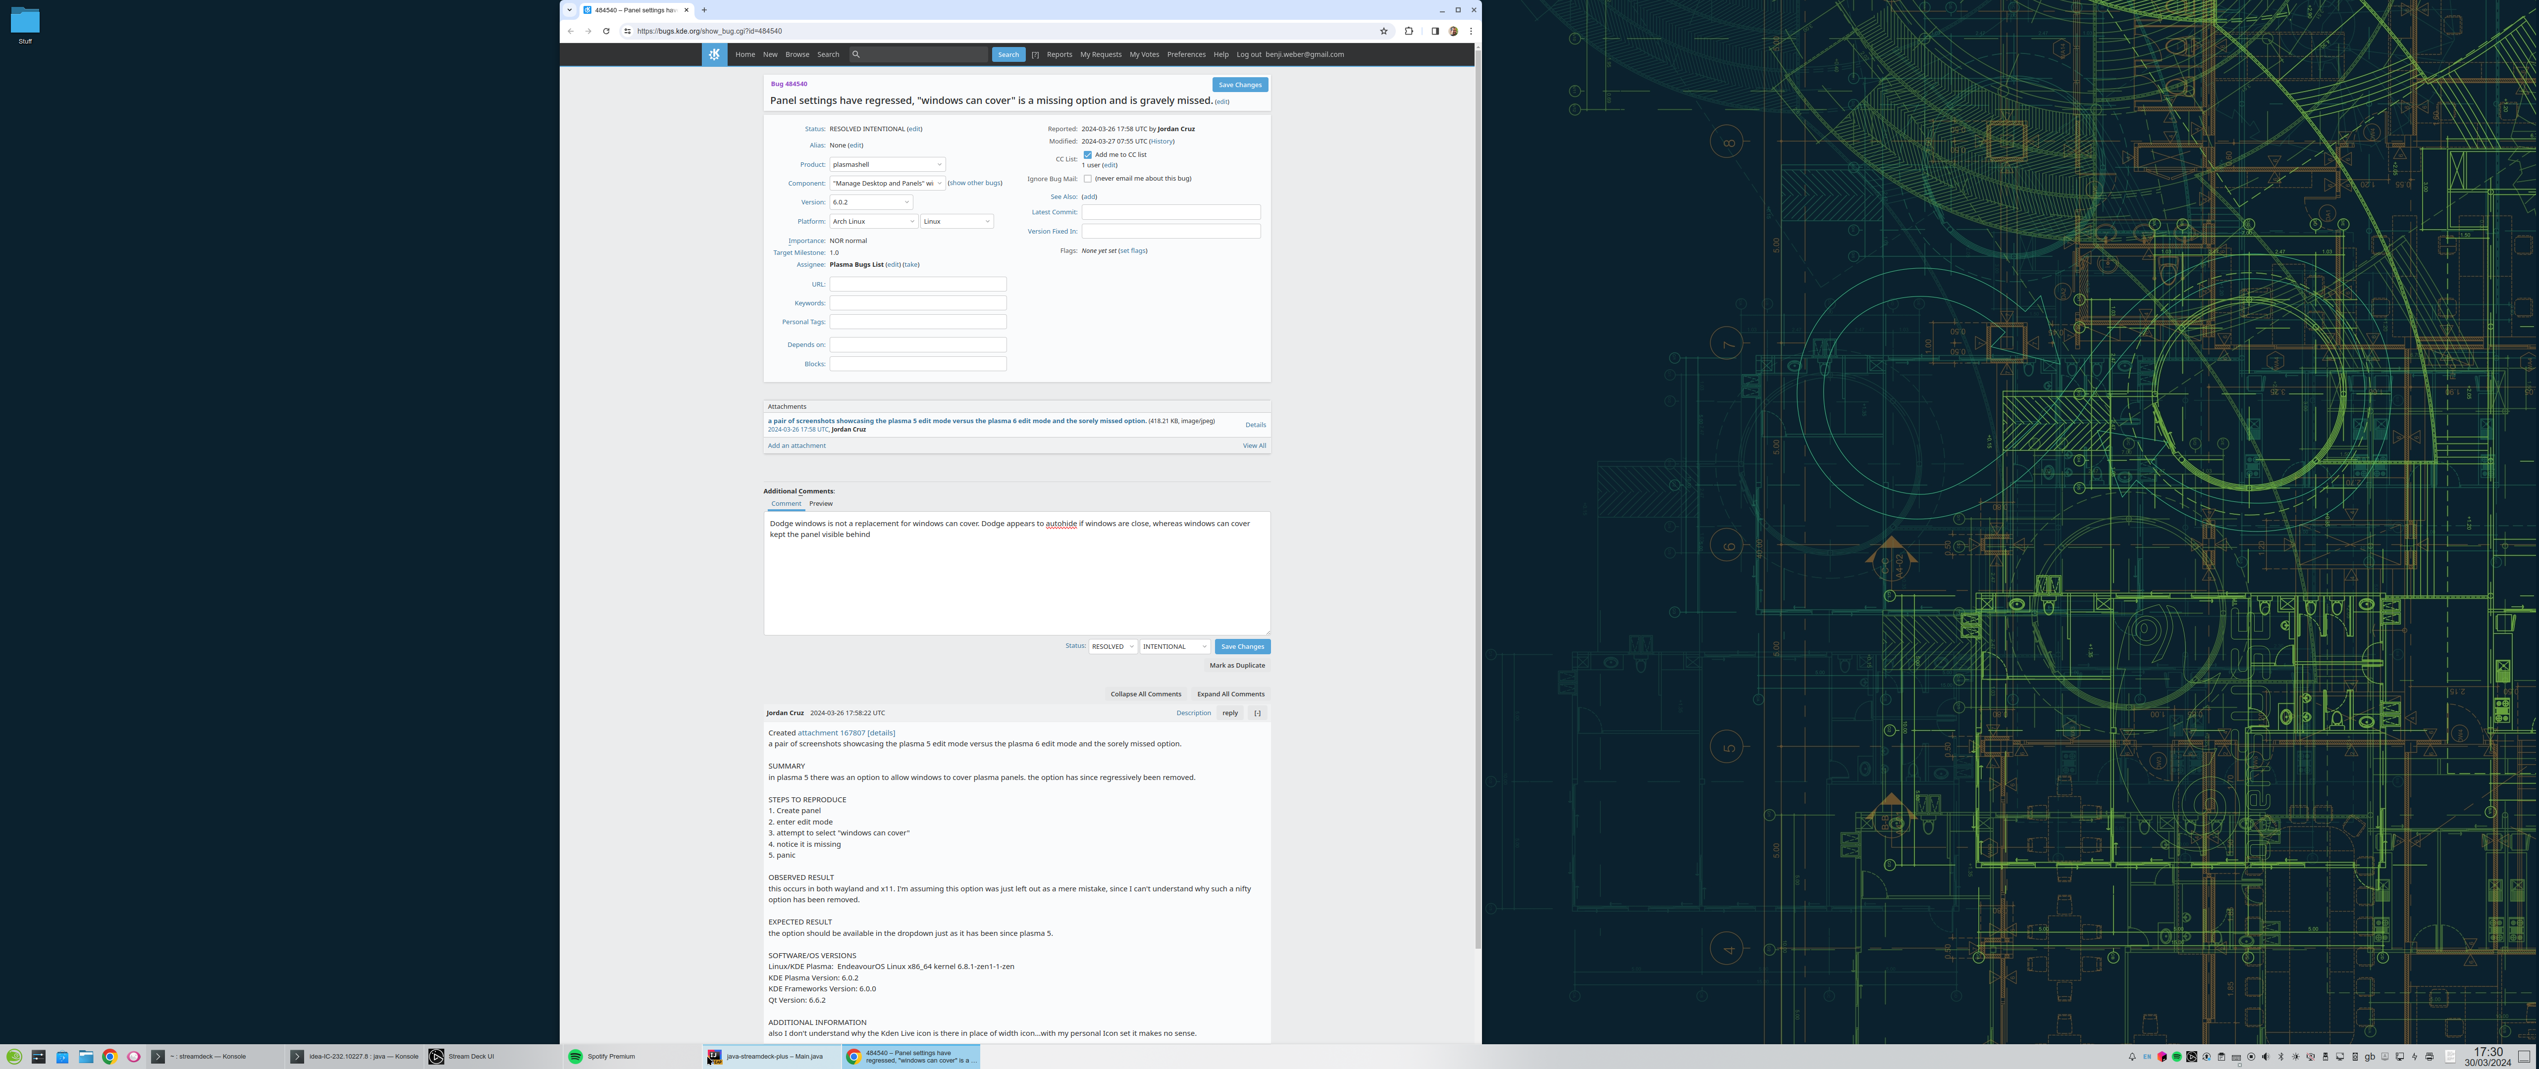Click the magnifier icon in search box
Screen dimensions: 2539x1069
click(855, 54)
